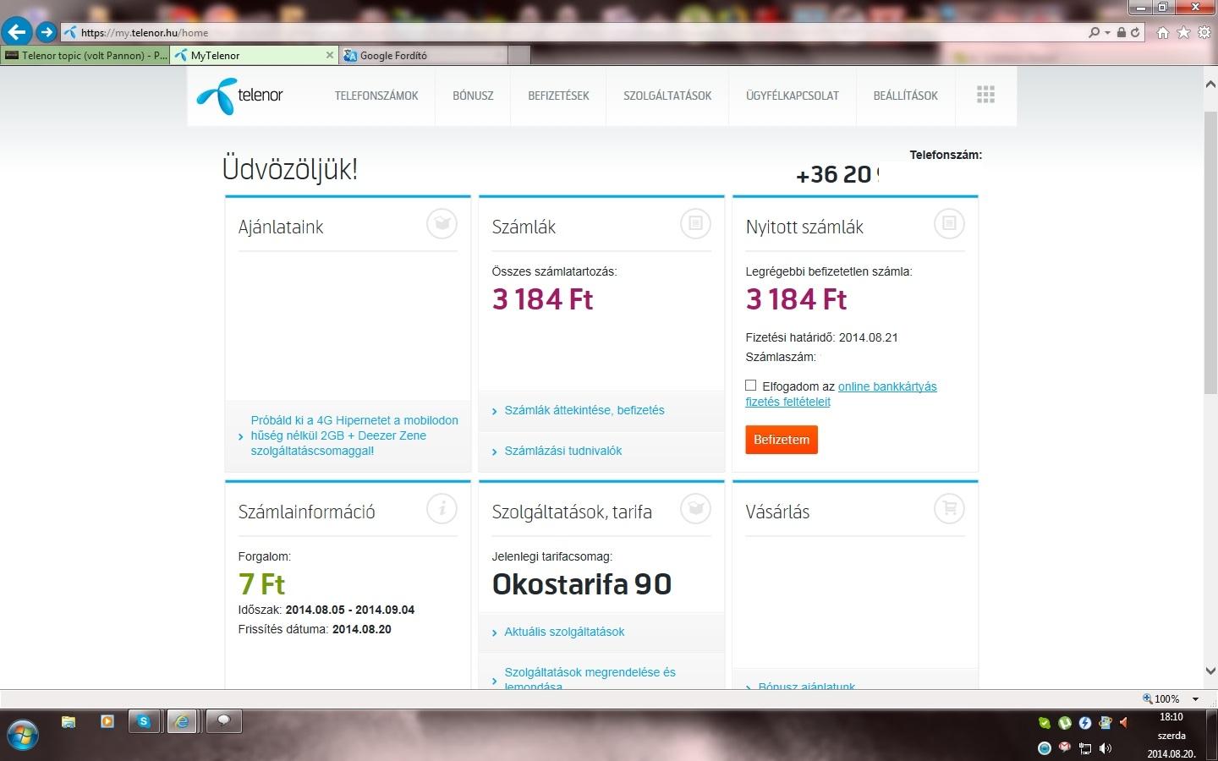Click the Vásárlás shopping cart icon
The image size is (1218, 761).
coord(949,508)
